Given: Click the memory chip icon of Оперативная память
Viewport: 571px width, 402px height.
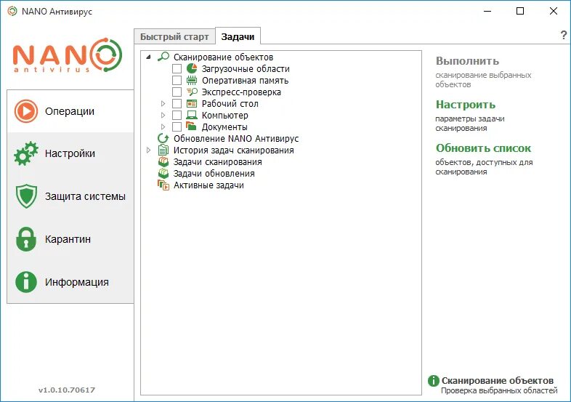Looking at the screenshot, I should coord(192,80).
